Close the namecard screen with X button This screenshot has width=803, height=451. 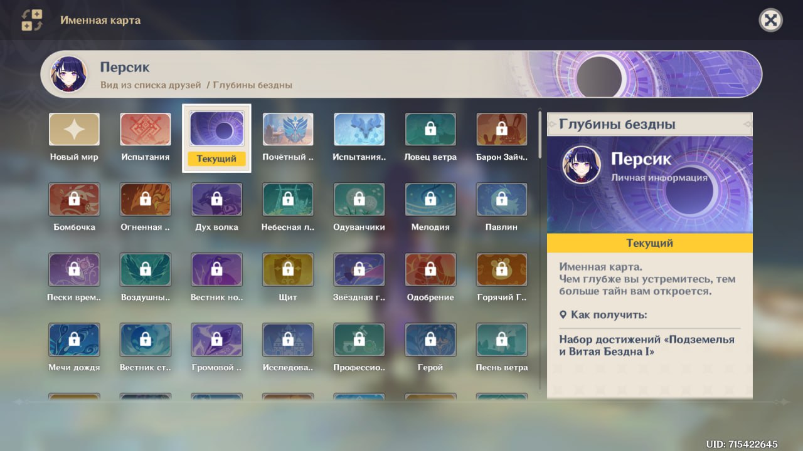771,21
